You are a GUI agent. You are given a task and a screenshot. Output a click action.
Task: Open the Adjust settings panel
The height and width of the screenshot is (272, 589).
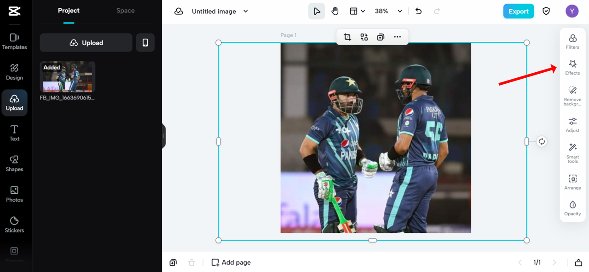point(572,125)
